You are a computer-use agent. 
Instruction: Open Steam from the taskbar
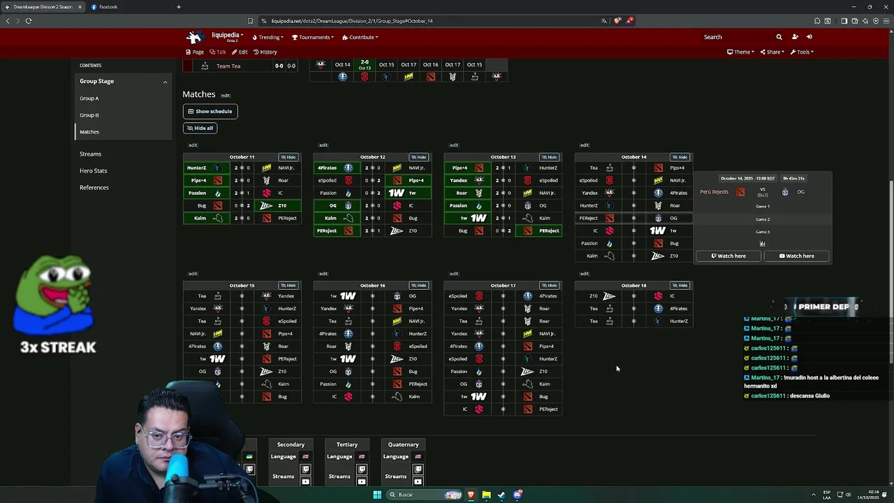pyautogui.click(x=501, y=495)
